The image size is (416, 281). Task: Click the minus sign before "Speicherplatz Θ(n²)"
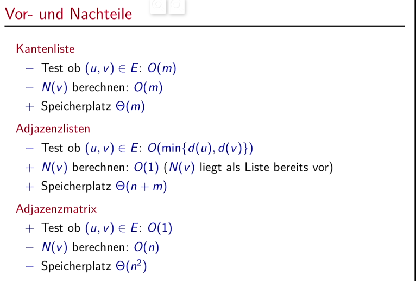(29, 267)
